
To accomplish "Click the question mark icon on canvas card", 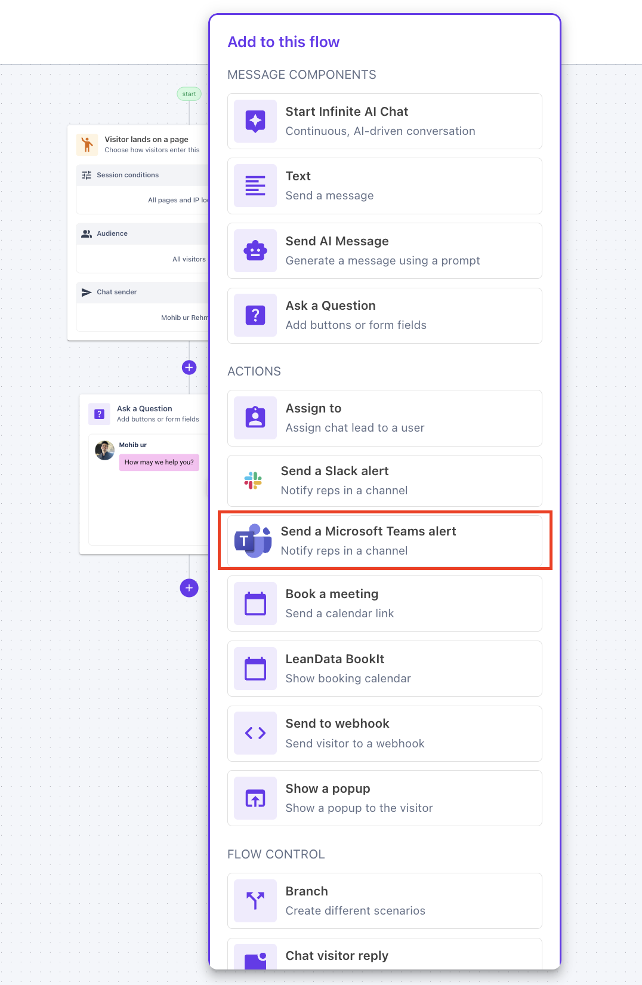I will (x=100, y=414).
